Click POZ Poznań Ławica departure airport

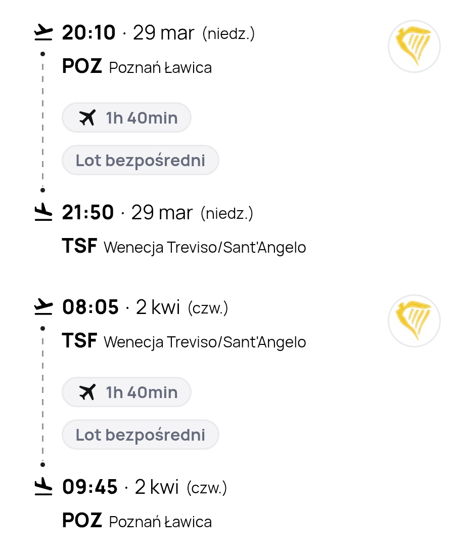[x=136, y=67]
